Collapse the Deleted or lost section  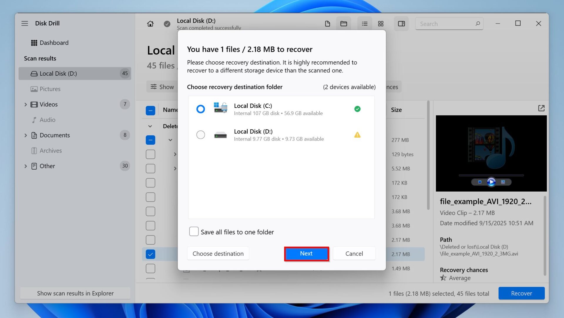[150, 126]
